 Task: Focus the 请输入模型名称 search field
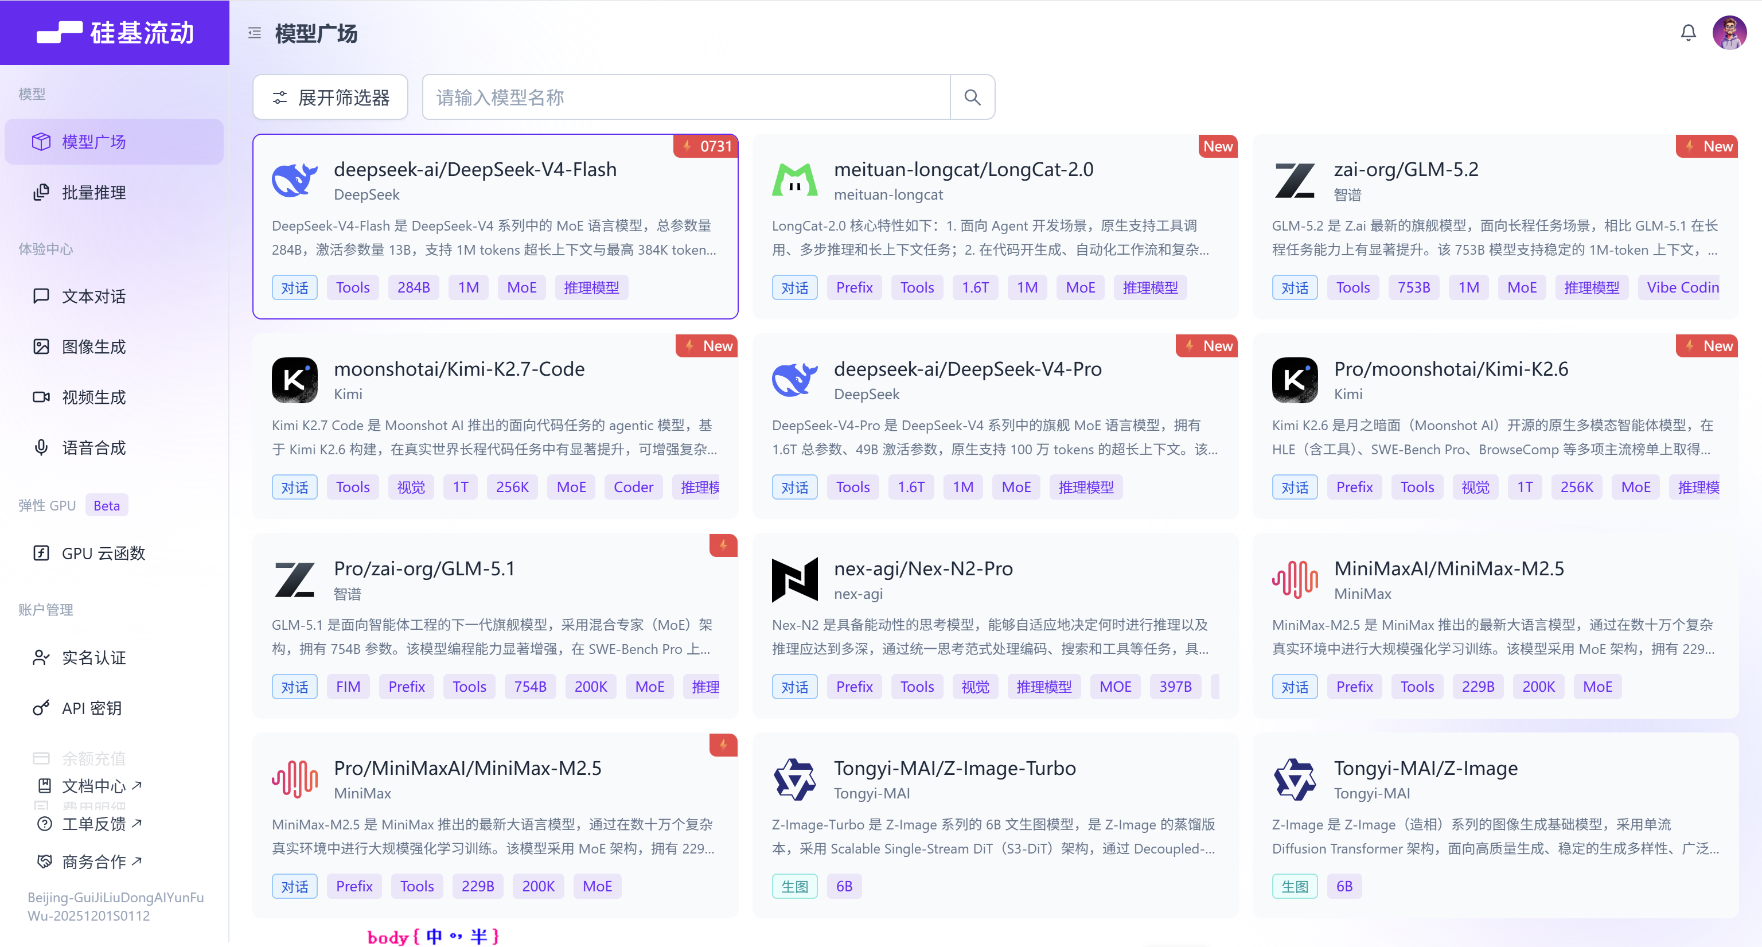pos(686,97)
